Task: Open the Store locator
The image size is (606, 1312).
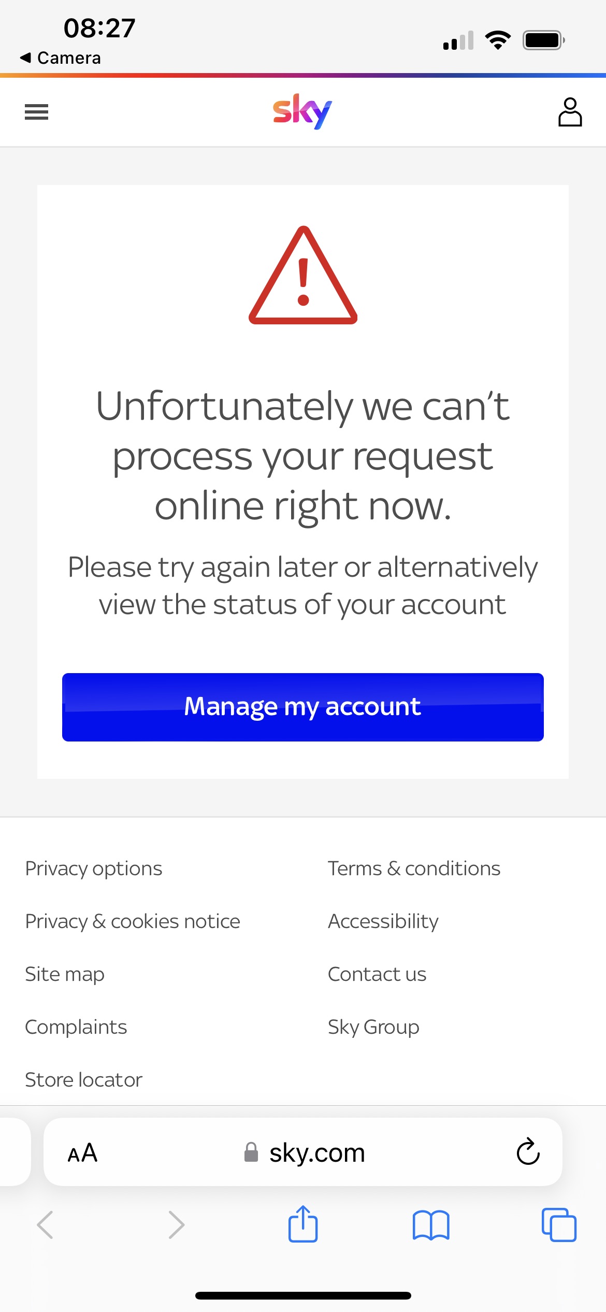Action: point(83,1080)
